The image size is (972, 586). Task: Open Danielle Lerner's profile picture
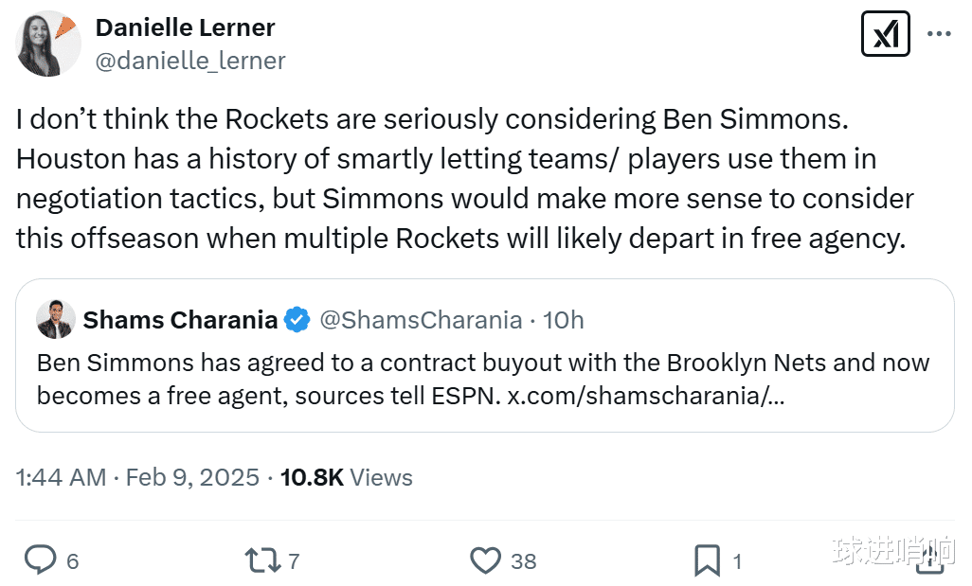coord(49,44)
